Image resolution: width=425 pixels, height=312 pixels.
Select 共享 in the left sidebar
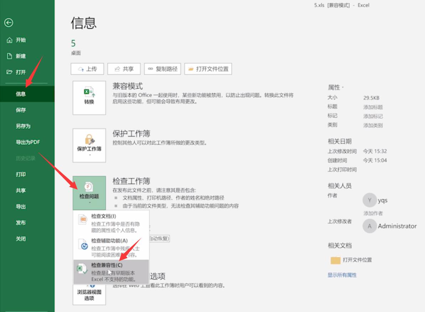21,190
